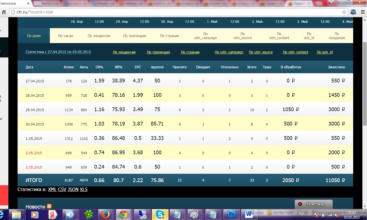Click the Менеджер chat button

[x=314, y=204]
